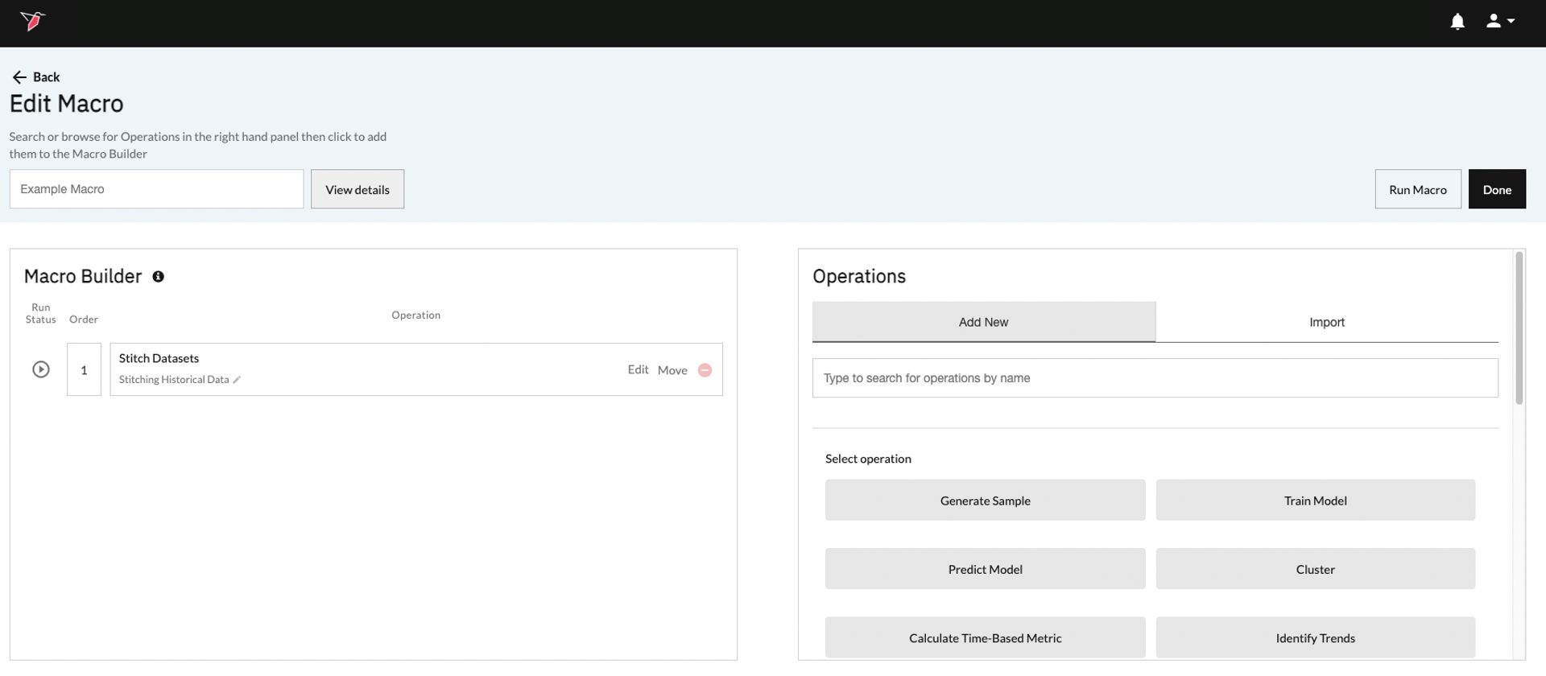The height and width of the screenshot is (676, 1546).
Task: Edit the Stitch Datasets operation
Action: coord(638,369)
